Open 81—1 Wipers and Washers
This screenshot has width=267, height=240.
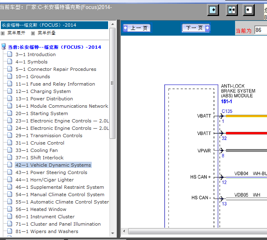point(47,231)
